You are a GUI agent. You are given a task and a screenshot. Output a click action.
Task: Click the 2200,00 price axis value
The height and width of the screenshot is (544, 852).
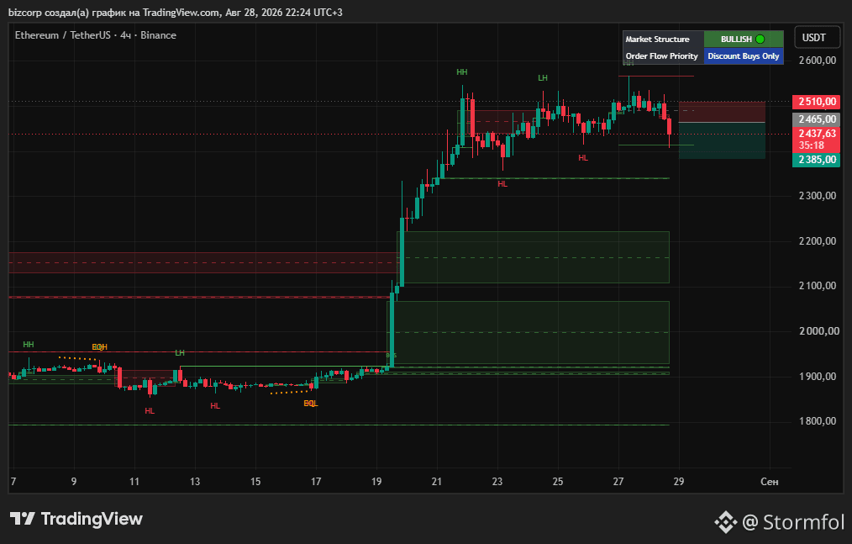coord(818,241)
